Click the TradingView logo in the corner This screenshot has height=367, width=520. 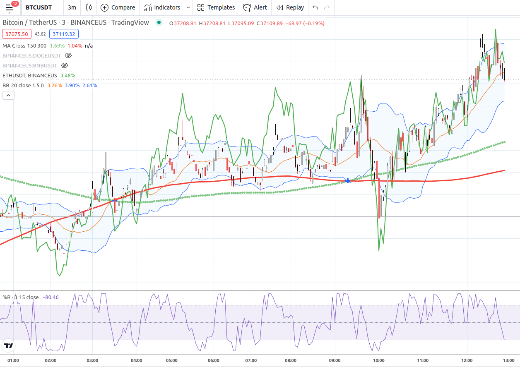point(9,345)
